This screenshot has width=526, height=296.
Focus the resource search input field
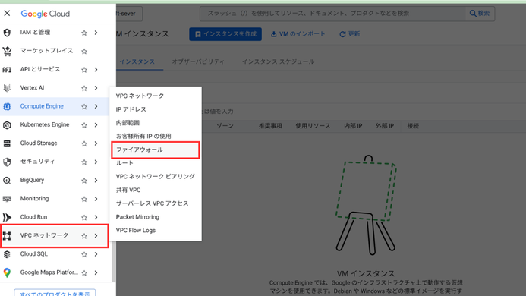(332, 14)
